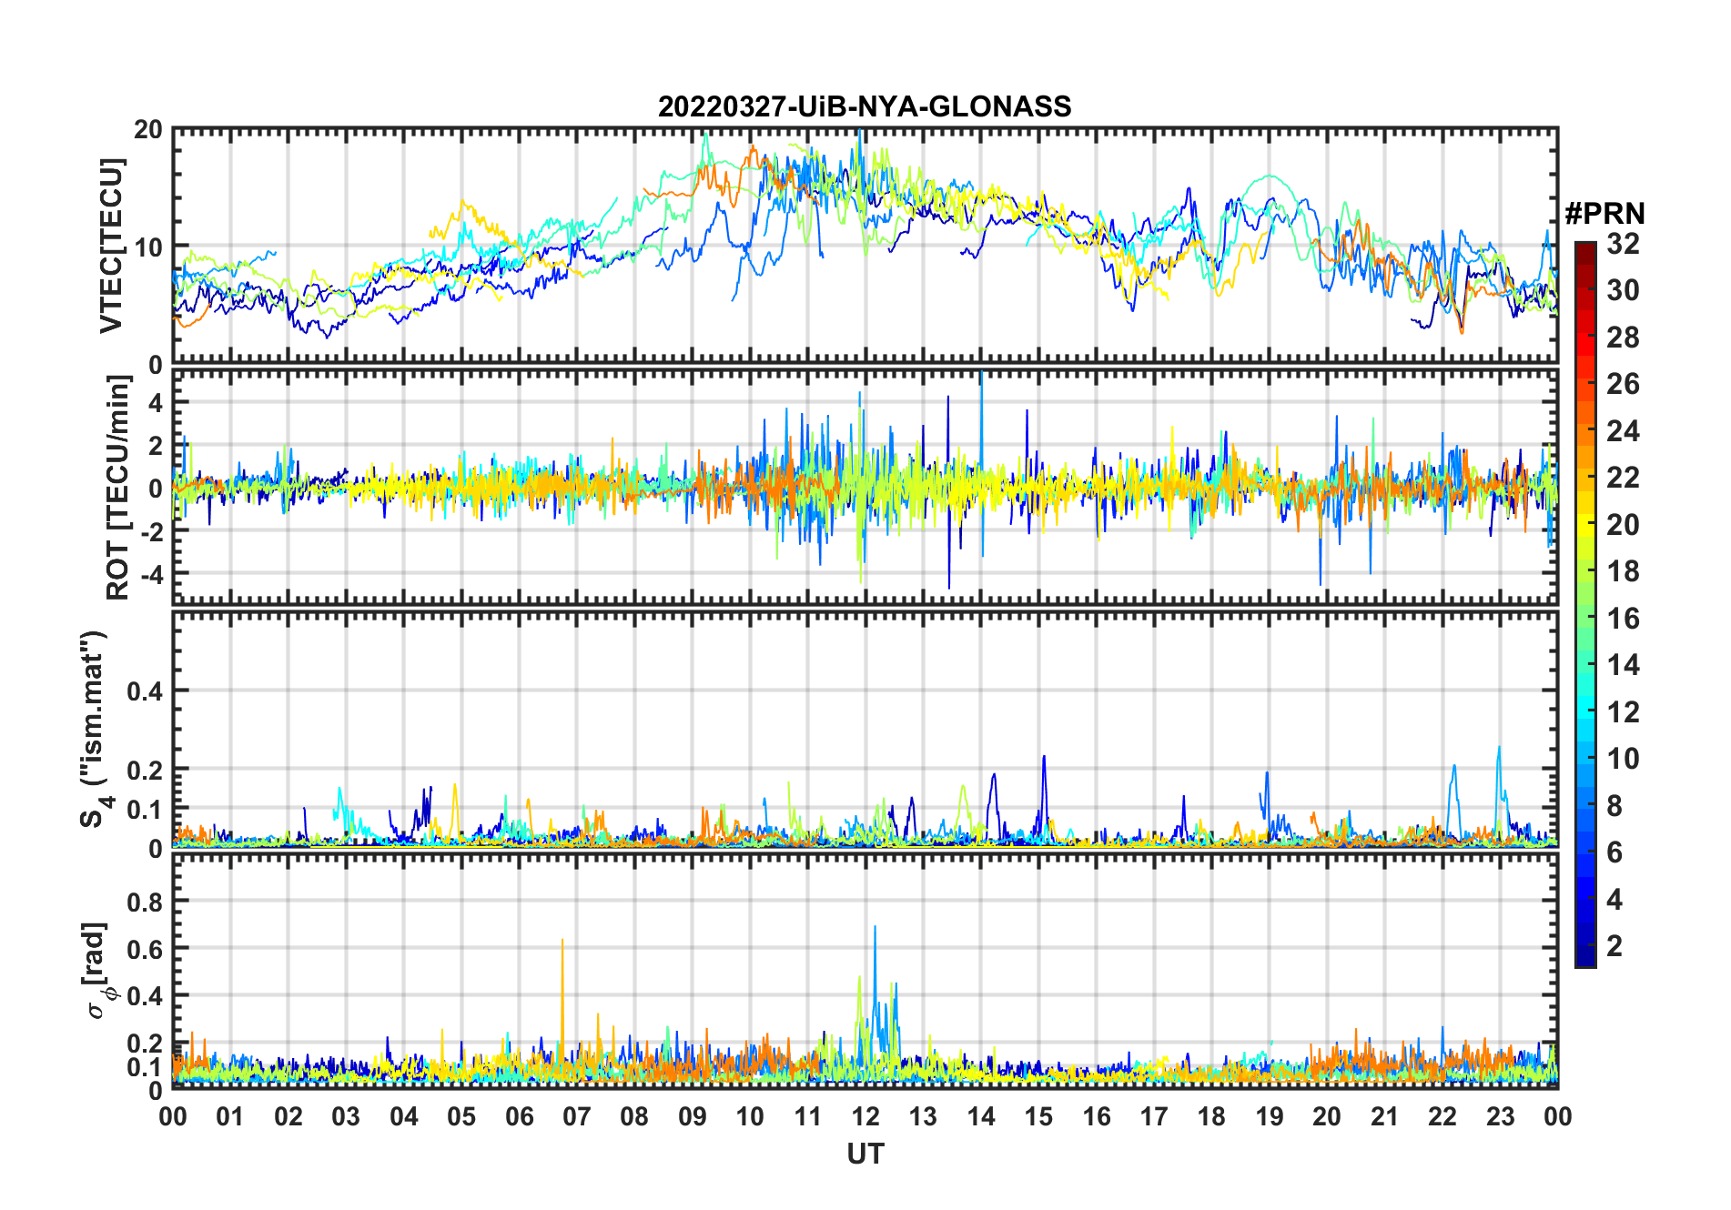
Task: Click PRN colorbar tick label 2
Action: [x=1615, y=946]
